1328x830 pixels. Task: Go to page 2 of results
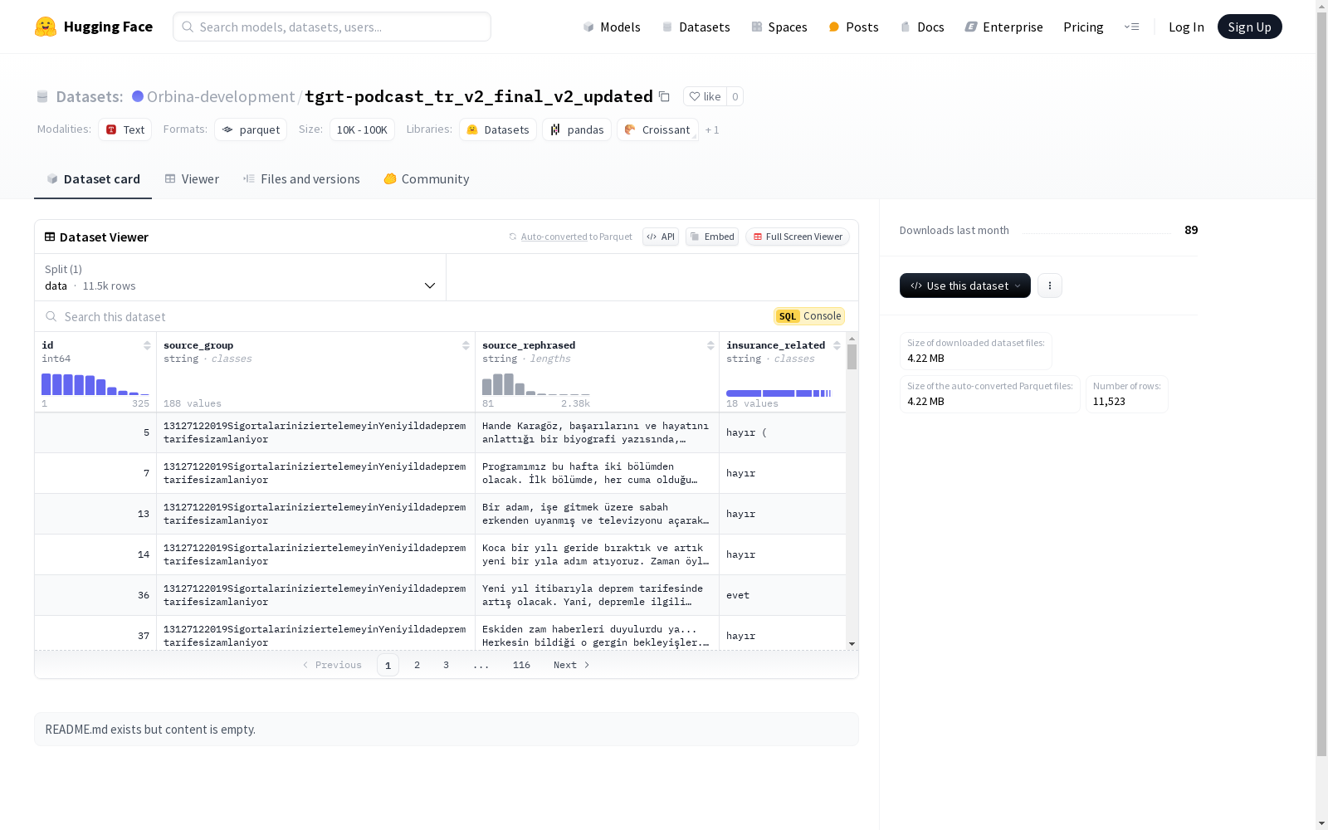click(x=417, y=665)
